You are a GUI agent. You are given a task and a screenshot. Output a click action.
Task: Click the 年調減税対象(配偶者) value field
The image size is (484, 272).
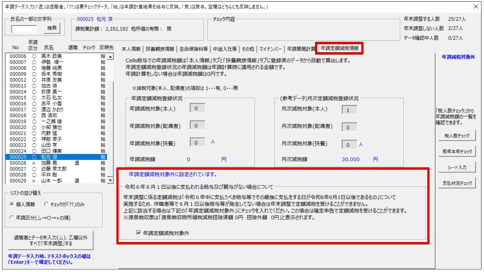pyautogui.click(x=197, y=125)
